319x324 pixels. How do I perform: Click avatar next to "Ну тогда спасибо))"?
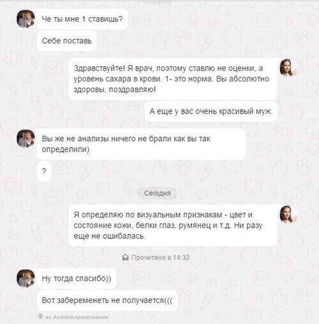click(x=26, y=278)
